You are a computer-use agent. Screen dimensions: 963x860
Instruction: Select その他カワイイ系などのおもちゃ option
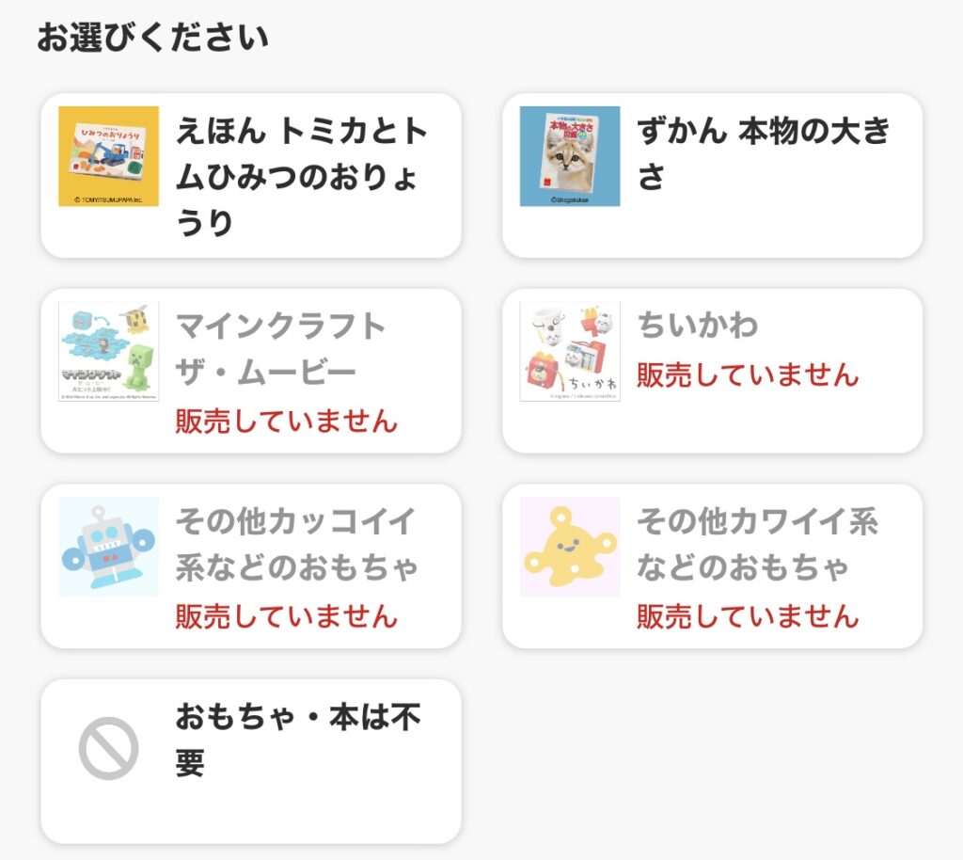tap(757, 544)
